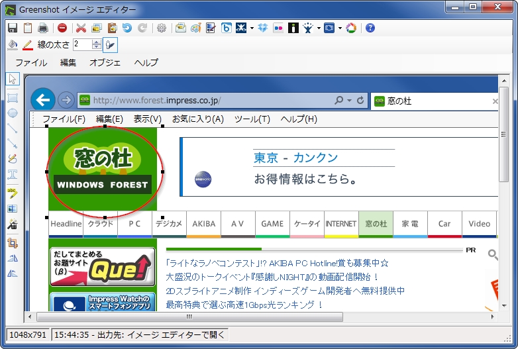
Task: Click the horizontal scrollbar right arrow
Action: tap(493, 317)
